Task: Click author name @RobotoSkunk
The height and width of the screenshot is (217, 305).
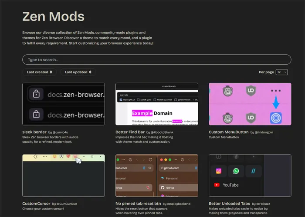Action: [x=162, y=132]
